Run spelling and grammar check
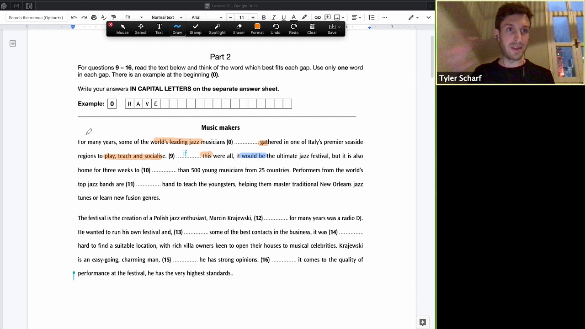This screenshot has width=585, height=329. (104, 17)
